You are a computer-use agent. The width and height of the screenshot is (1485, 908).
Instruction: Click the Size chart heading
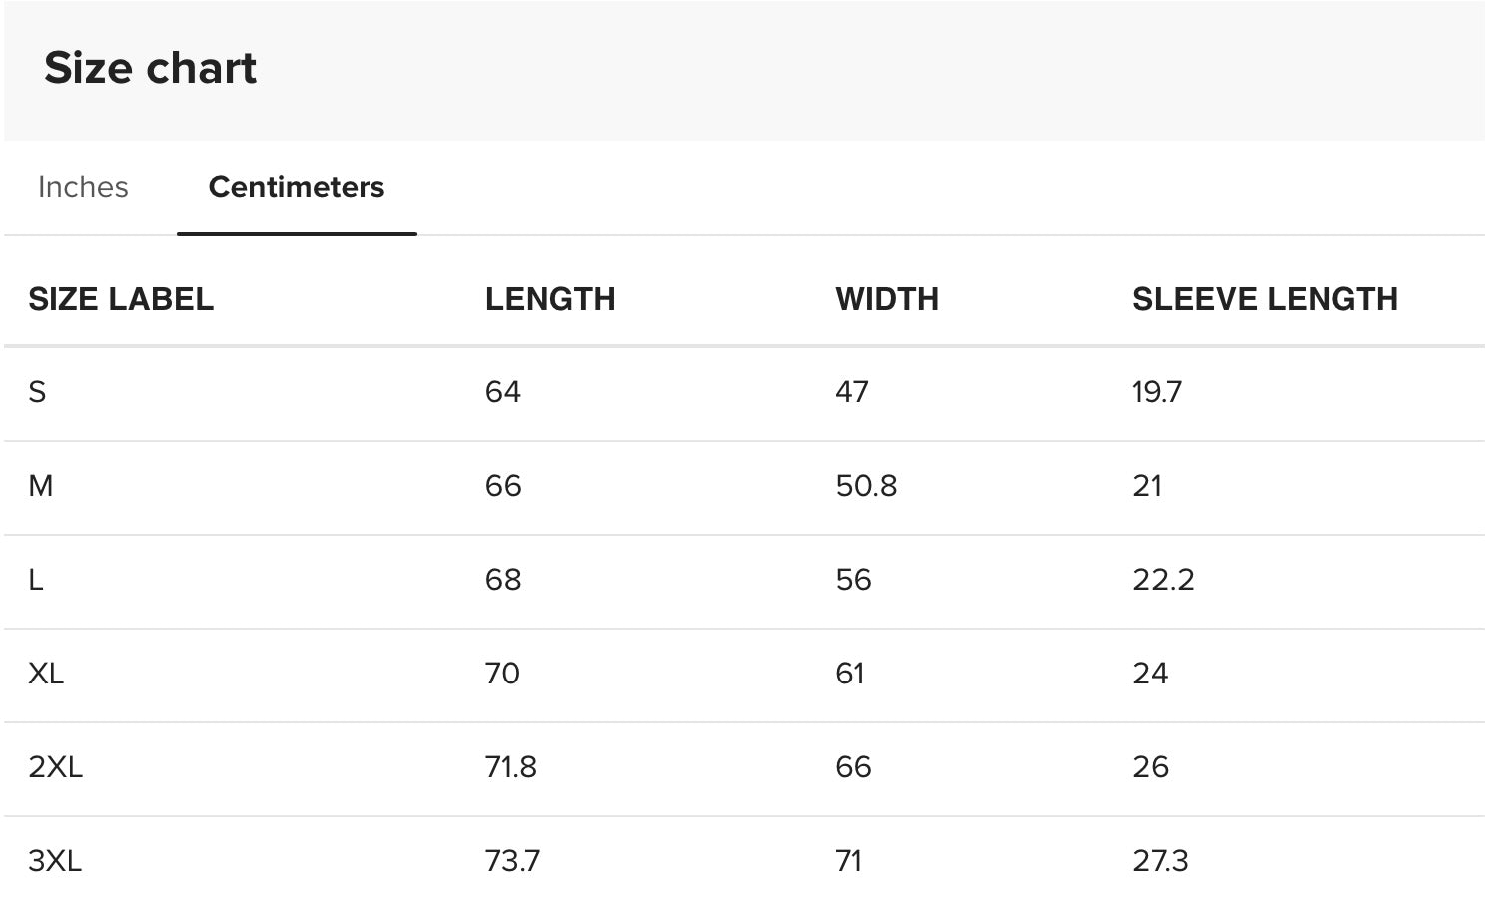tap(151, 68)
